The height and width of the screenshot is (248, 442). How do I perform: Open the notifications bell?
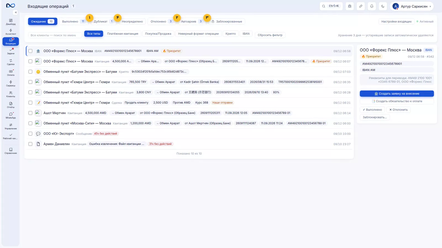372,6
